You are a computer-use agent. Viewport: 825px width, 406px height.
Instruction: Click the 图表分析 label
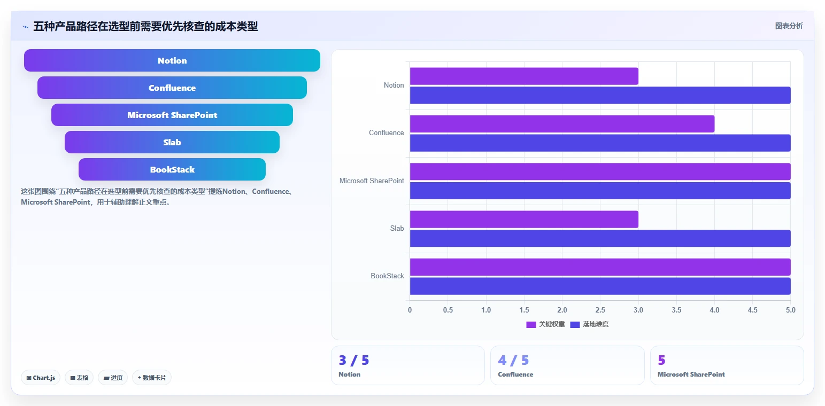tap(789, 26)
